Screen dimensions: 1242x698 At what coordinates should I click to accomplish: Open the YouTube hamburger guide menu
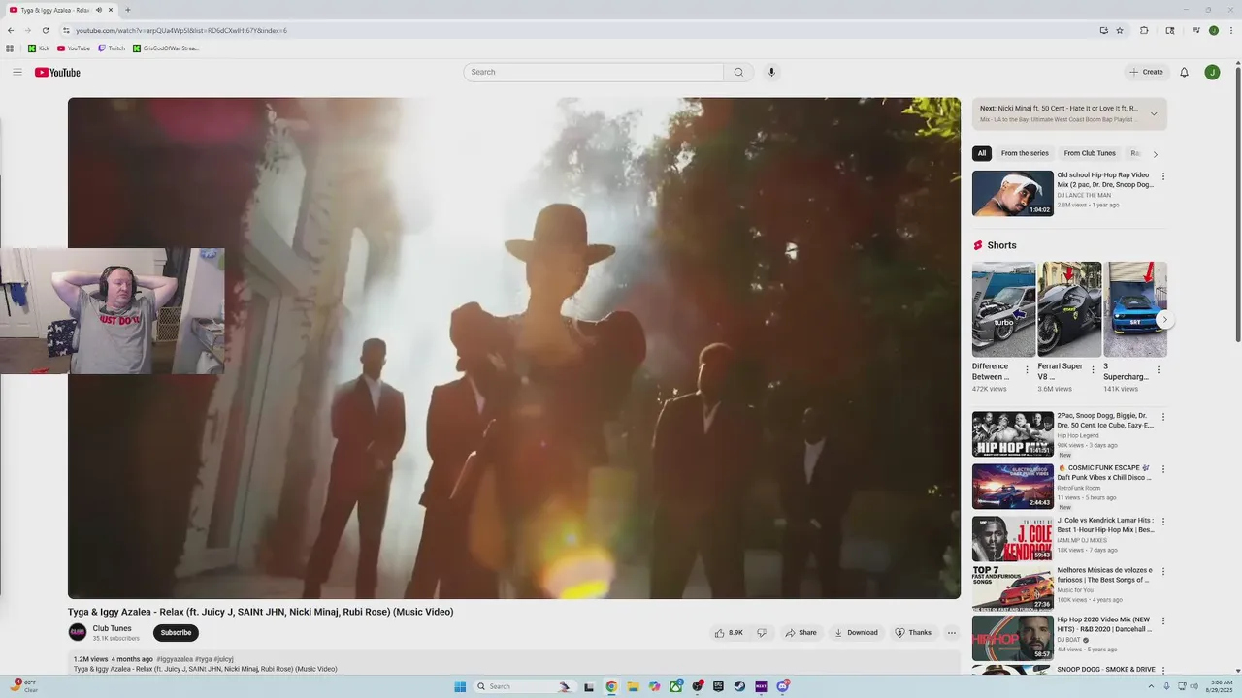[x=17, y=72]
